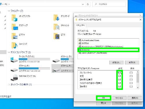Screen dimensions: 145x109
Task: Open the Videos folder icon
Action: click(x=57, y=36)
